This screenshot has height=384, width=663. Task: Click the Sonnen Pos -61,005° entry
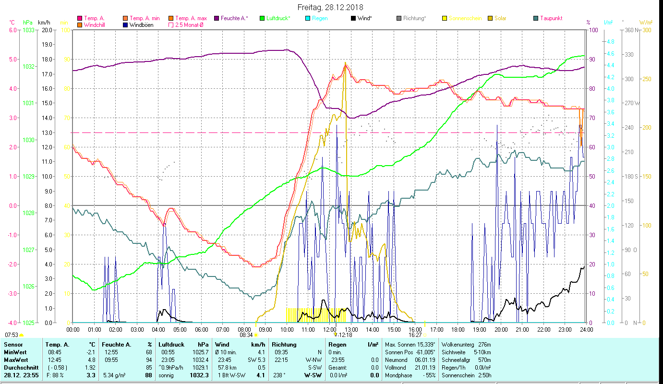tap(410, 352)
